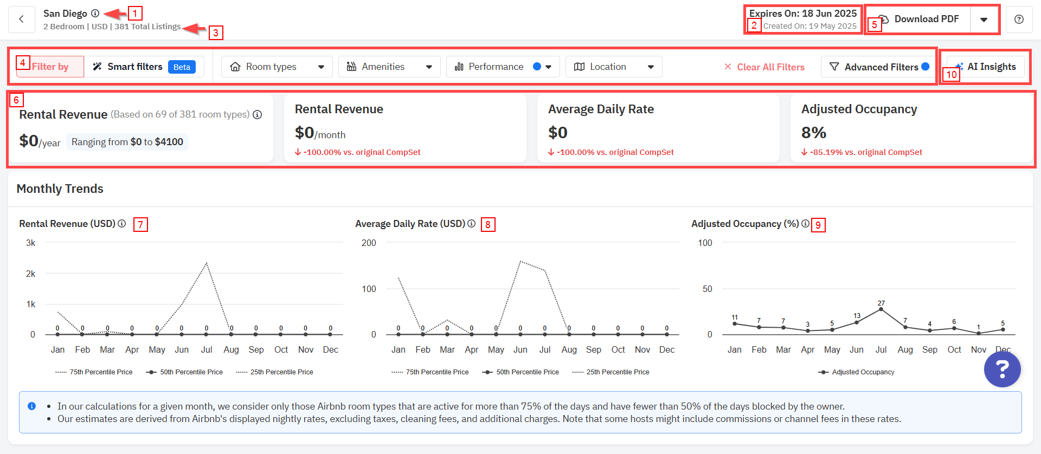1041x454 pixels.
Task: Toggle 50th Percentile Price in Average Daily Rate legend
Action: pos(520,372)
